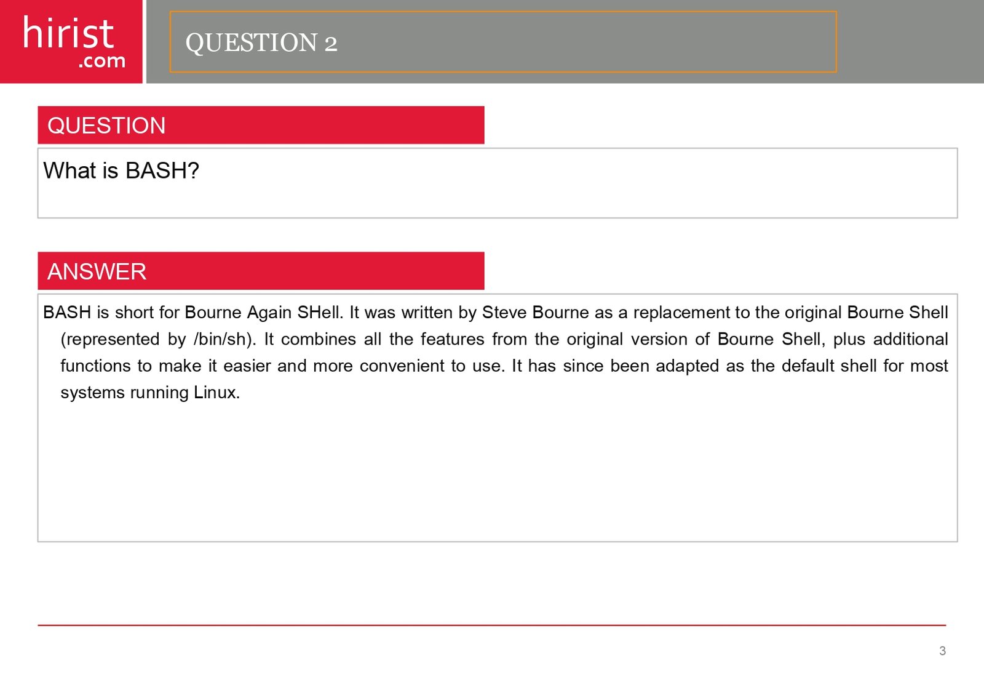984x682 pixels.
Task: Click the red QUESTION header bar
Action: click(261, 125)
